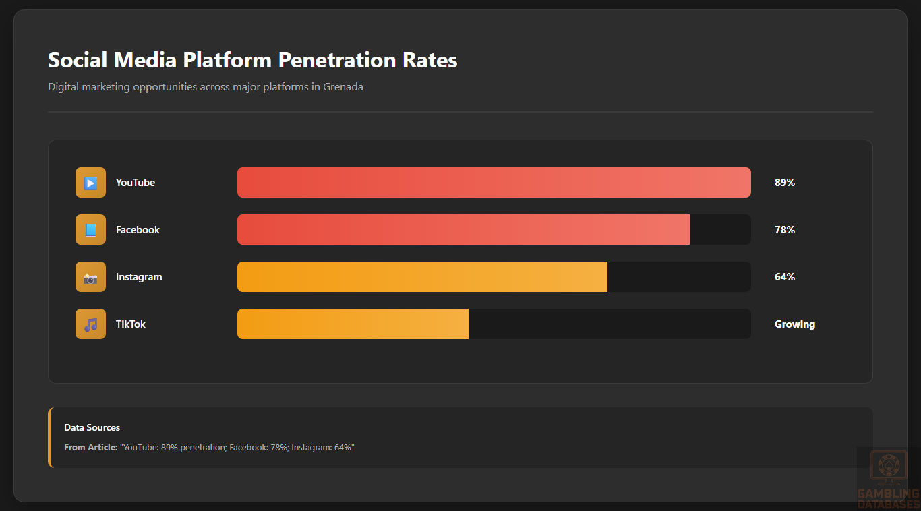This screenshot has width=921, height=511.
Task: Click the Instagram orange progress bar
Action: click(422, 277)
